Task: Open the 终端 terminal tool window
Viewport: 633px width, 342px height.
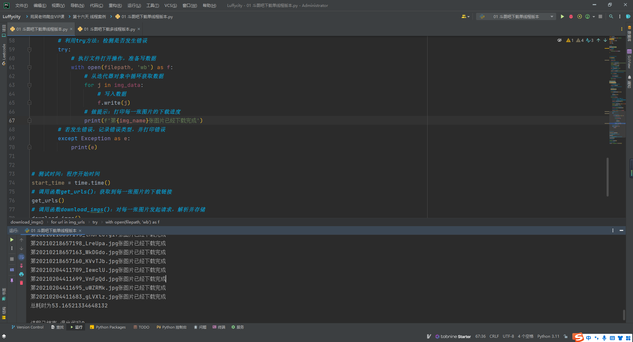Action: coord(219,327)
